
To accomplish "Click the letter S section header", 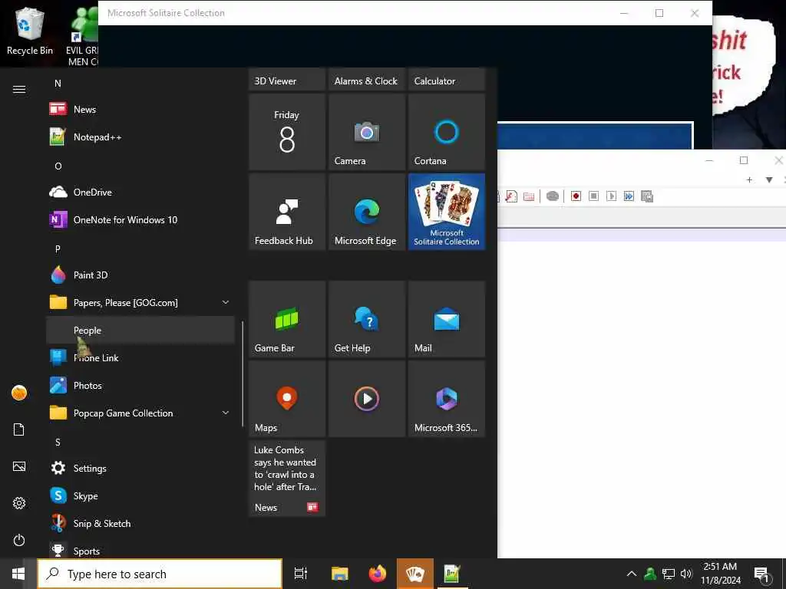I will pos(58,443).
